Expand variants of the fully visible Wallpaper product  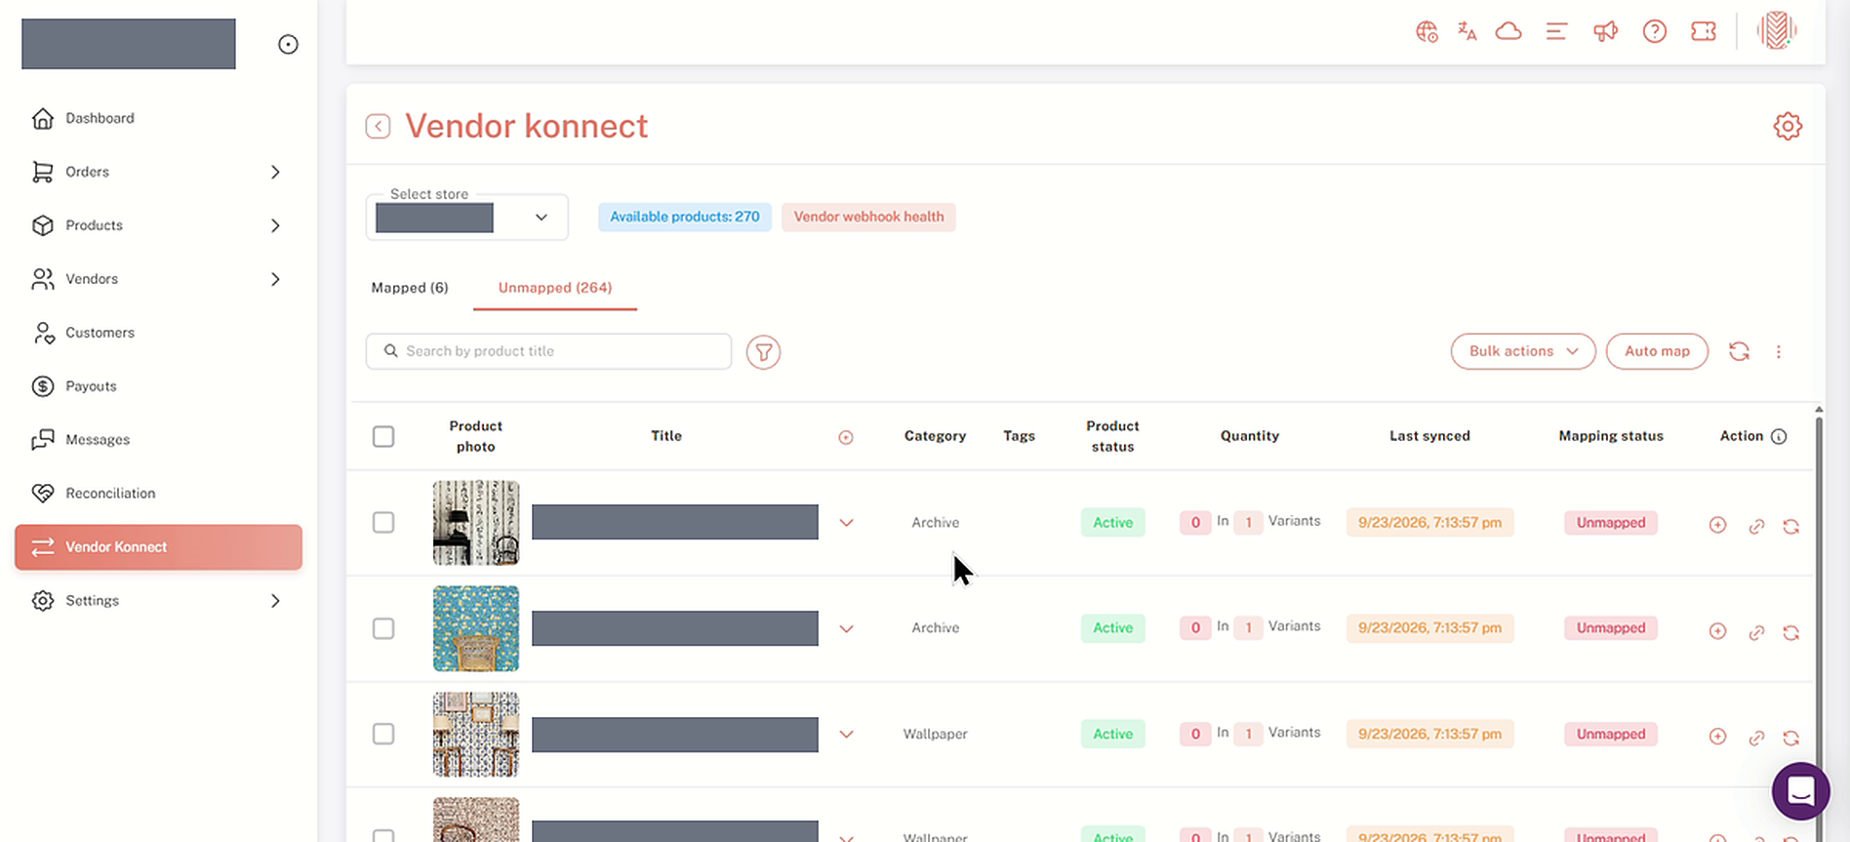(846, 735)
